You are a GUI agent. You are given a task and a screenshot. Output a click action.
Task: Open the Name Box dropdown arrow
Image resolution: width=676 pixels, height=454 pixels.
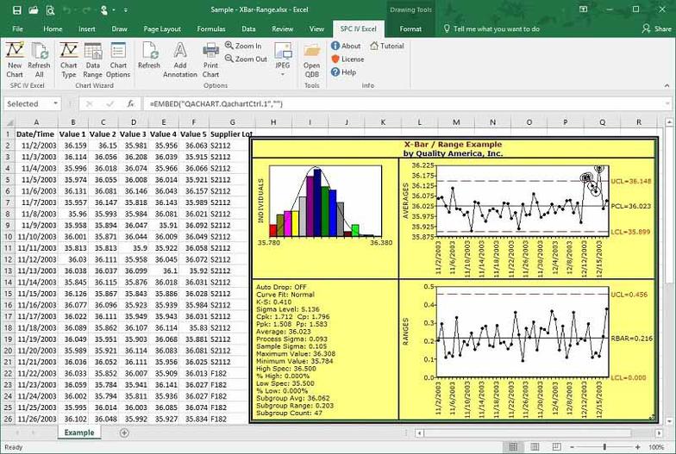click(x=54, y=103)
